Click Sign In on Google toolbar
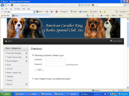129x96 pixels. (x=123, y=12)
